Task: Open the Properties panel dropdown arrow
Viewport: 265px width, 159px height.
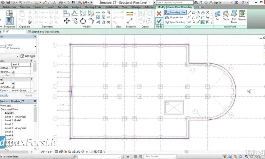Action: pos(1,27)
